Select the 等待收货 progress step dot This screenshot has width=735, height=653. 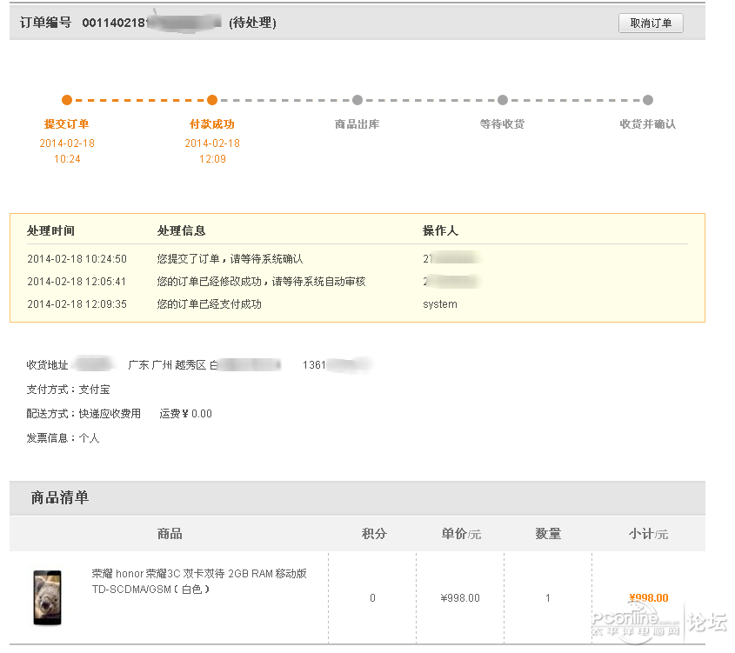(x=503, y=100)
